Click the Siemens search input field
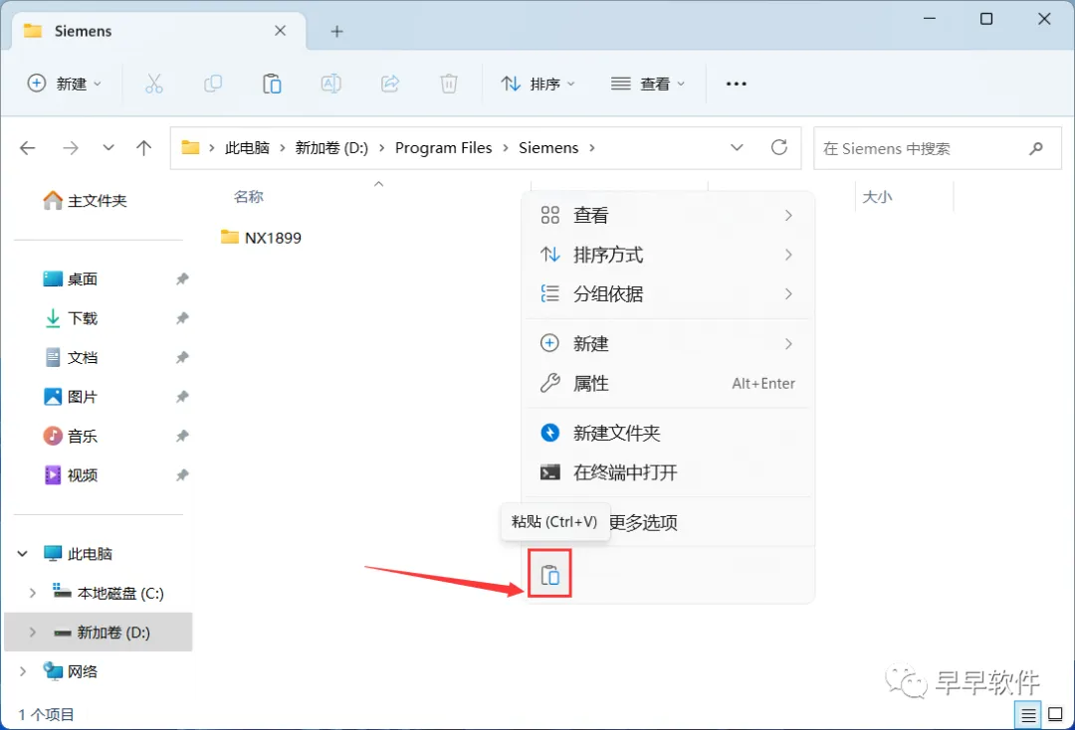1075x730 pixels. point(938,148)
